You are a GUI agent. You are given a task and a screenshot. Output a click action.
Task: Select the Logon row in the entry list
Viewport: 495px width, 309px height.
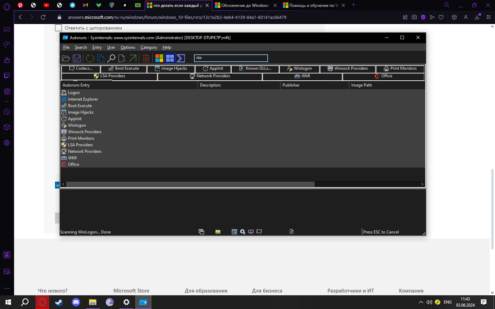pyautogui.click(x=243, y=93)
